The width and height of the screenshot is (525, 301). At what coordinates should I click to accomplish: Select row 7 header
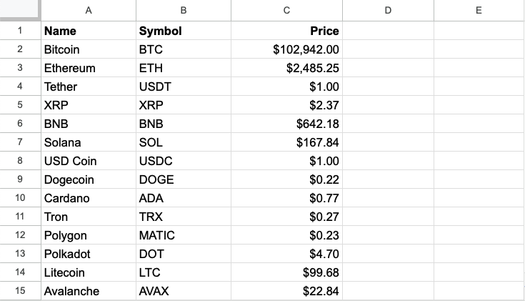(20, 142)
